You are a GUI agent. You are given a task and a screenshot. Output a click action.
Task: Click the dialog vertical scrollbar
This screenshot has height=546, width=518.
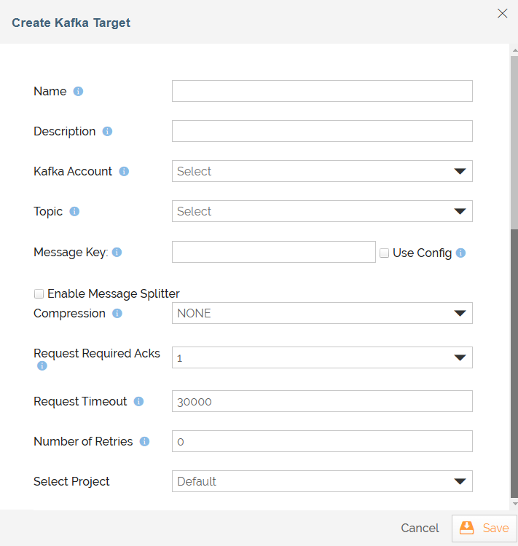pos(514,277)
